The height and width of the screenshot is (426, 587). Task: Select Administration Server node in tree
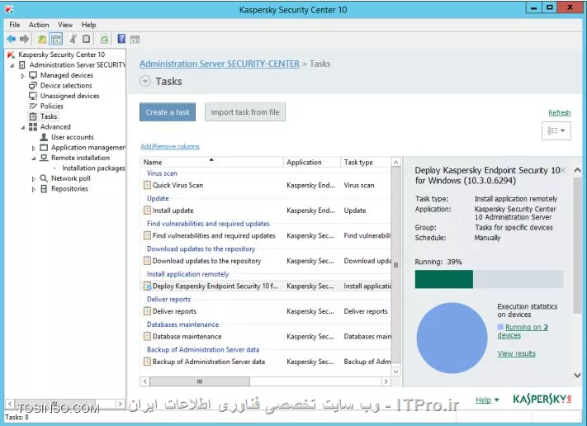pyautogui.click(x=78, y=64)
